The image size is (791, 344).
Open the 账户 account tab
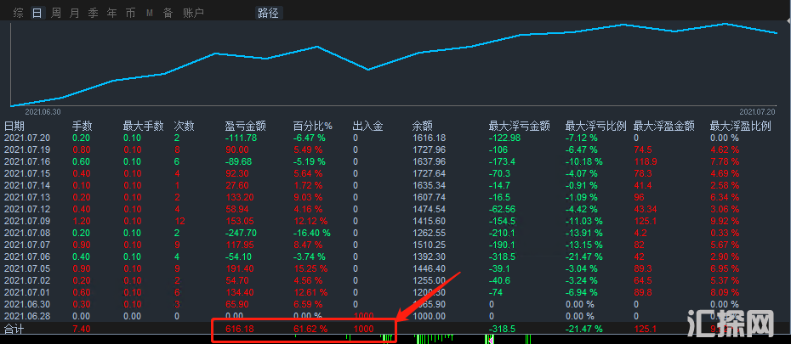[x=193, y=13]
